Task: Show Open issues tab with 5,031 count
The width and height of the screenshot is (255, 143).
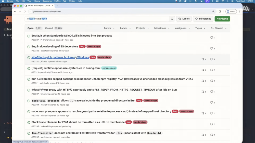Action: point(34,28)
